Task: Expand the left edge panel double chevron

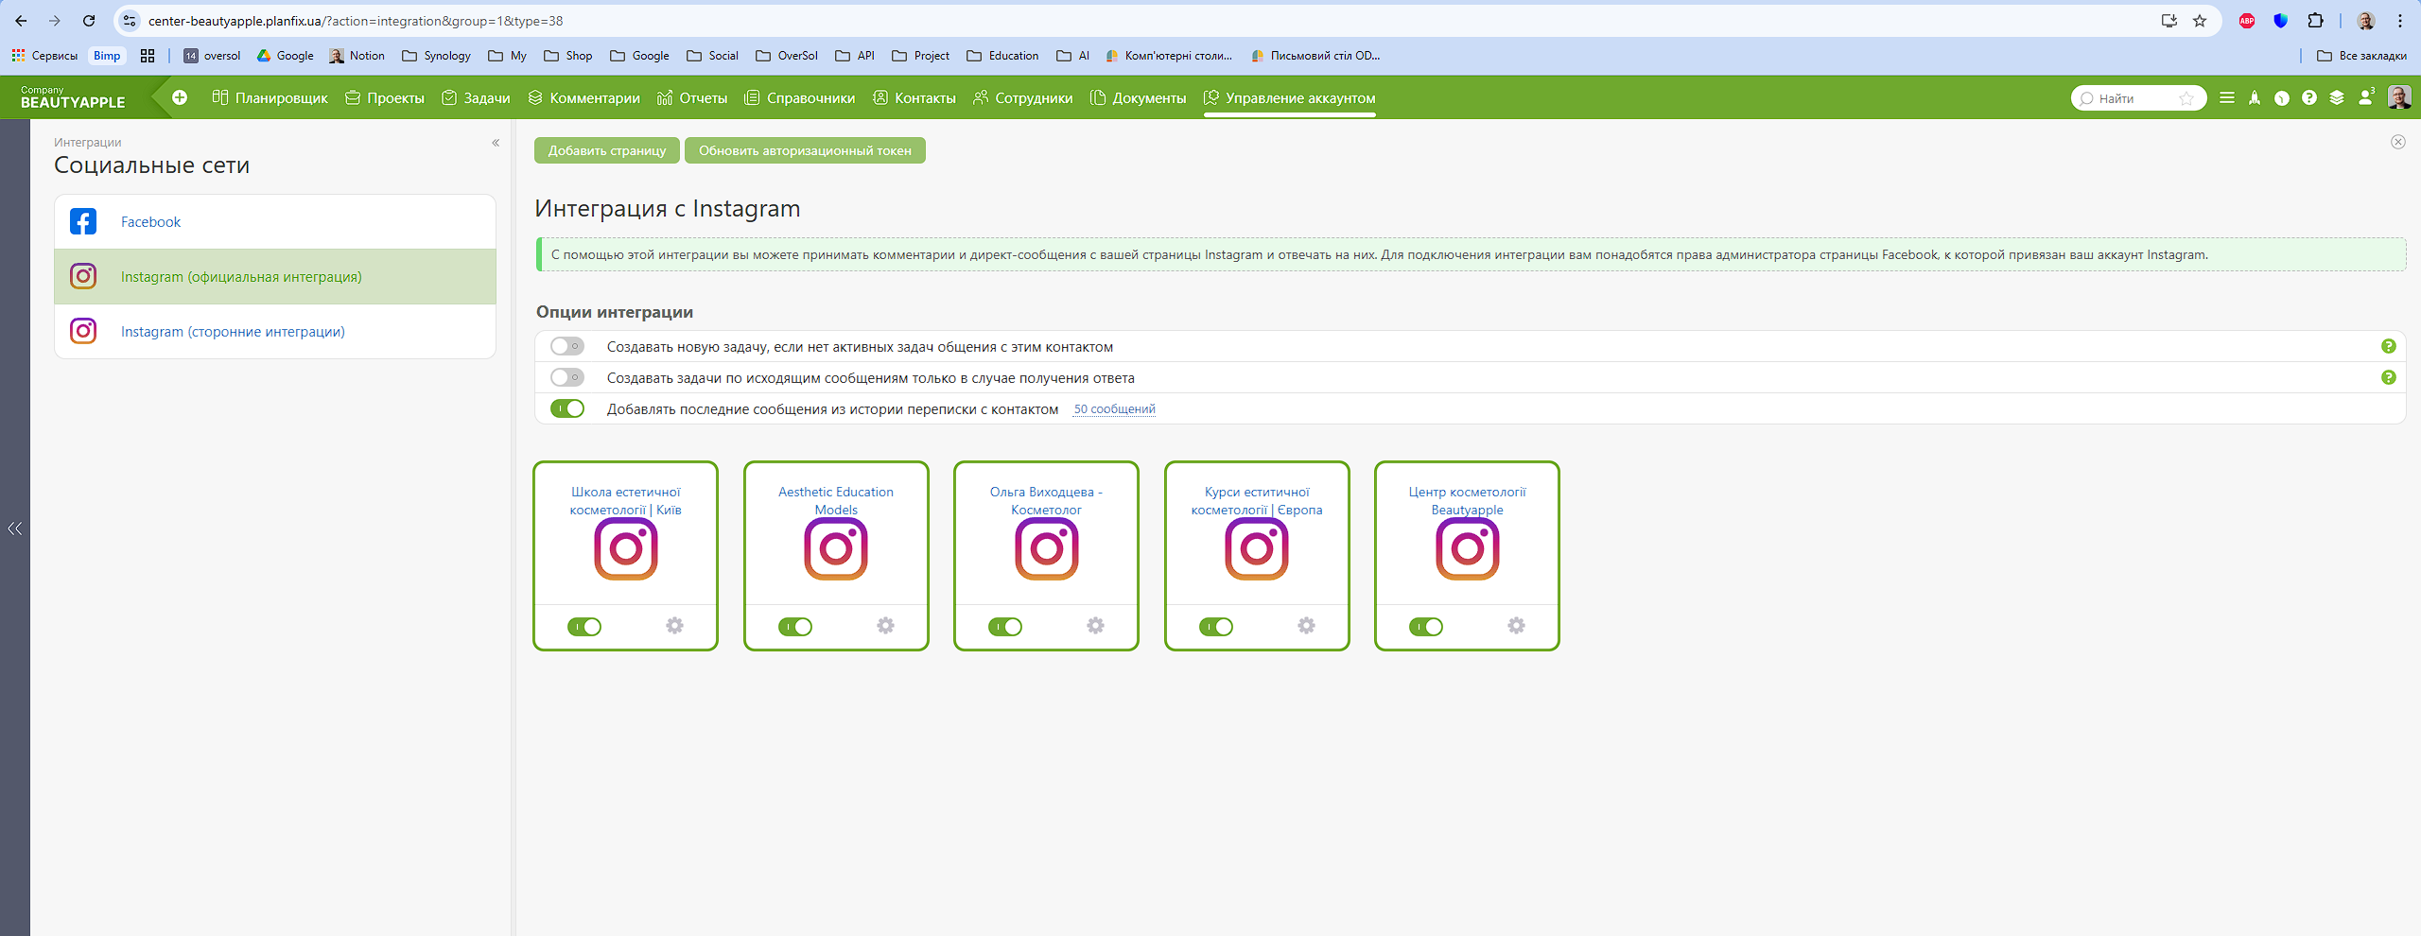Action: pyautogui.click(x=15, y=529)
